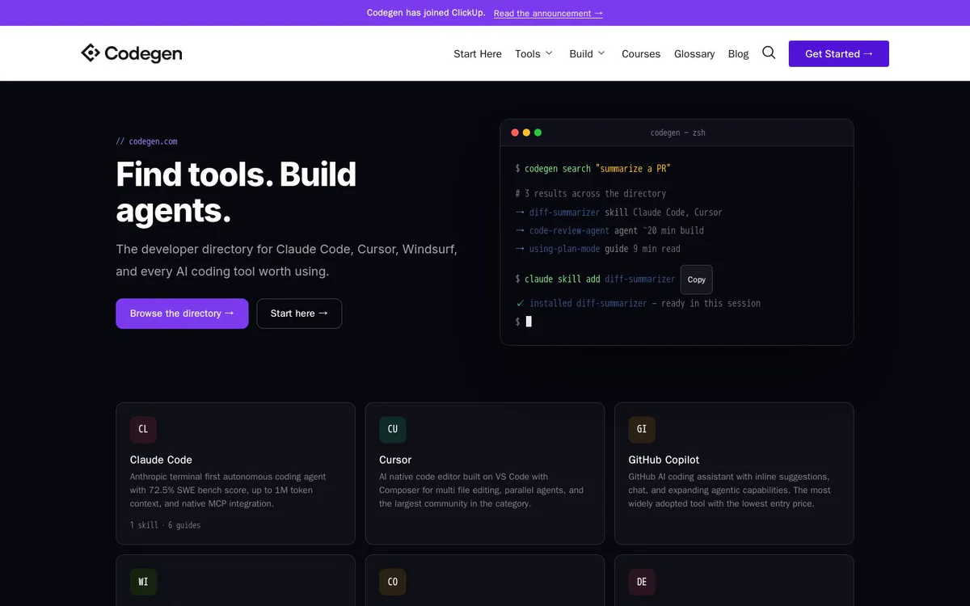Image resolution: width=970 pixels, height=606 pixels.
Task: Copy the claude skill add command
Action: tap(697, 280)
